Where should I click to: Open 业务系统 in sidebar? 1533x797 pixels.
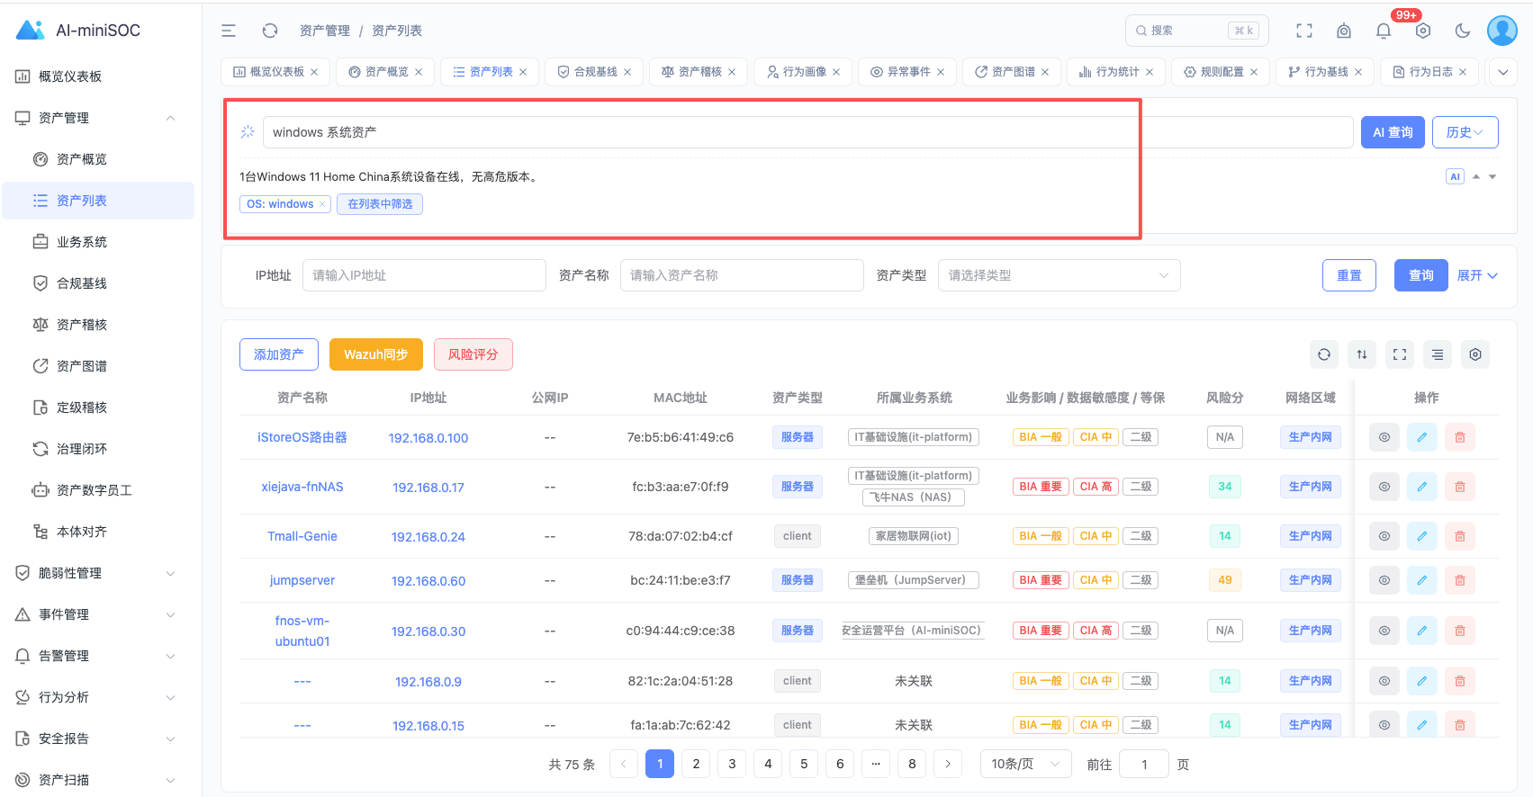click(x=97, y=242)
